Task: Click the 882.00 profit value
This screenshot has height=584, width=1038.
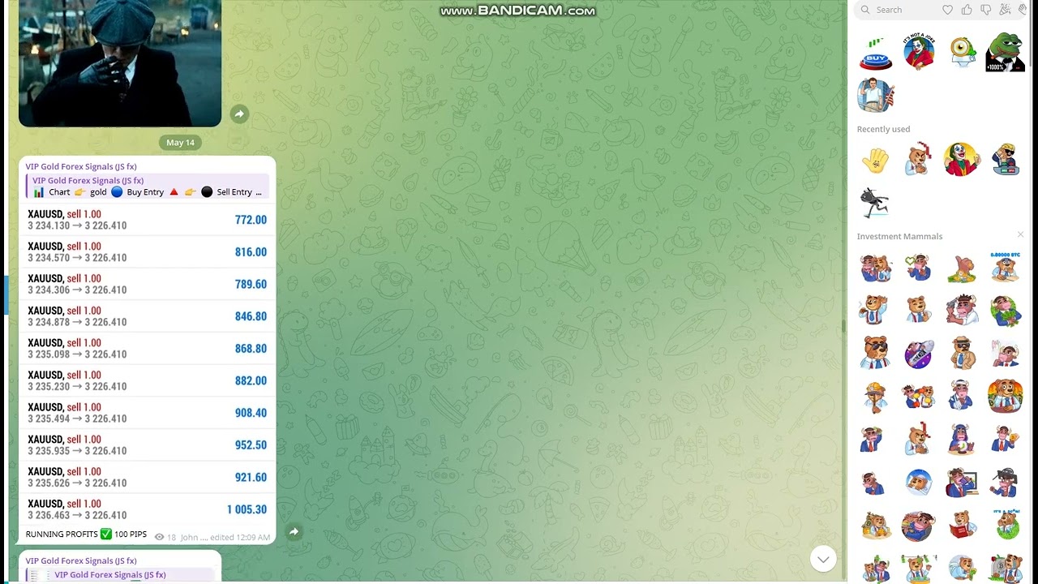Action: [251, 380]
